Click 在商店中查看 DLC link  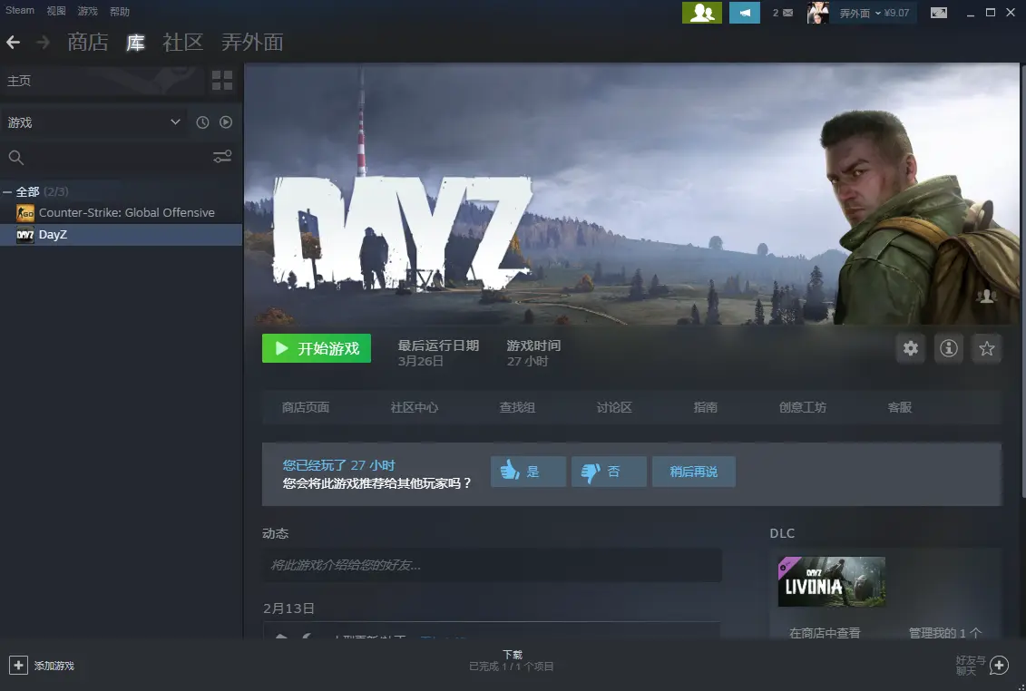825,633
